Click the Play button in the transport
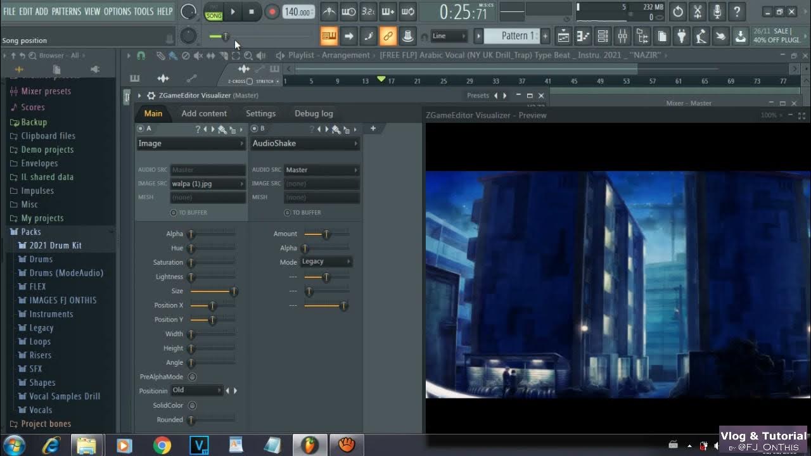The width and height of the screenshot is (811, 456). [x=233, y=11]
